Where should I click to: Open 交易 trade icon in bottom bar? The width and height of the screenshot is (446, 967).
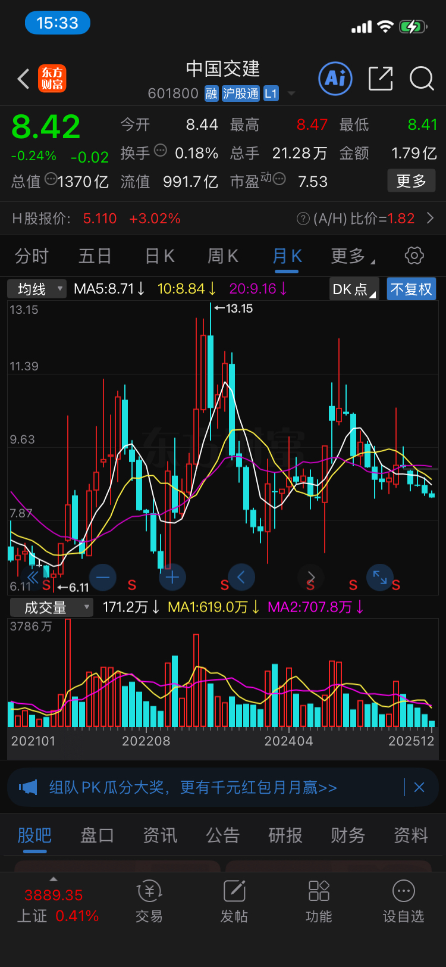point(149,902)
